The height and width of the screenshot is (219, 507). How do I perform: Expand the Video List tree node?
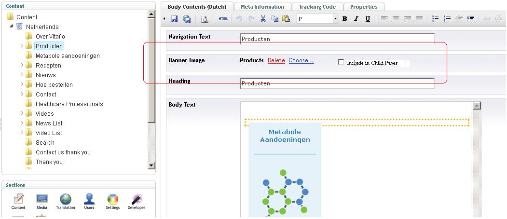pyautogui.click(x=22, y=133)
